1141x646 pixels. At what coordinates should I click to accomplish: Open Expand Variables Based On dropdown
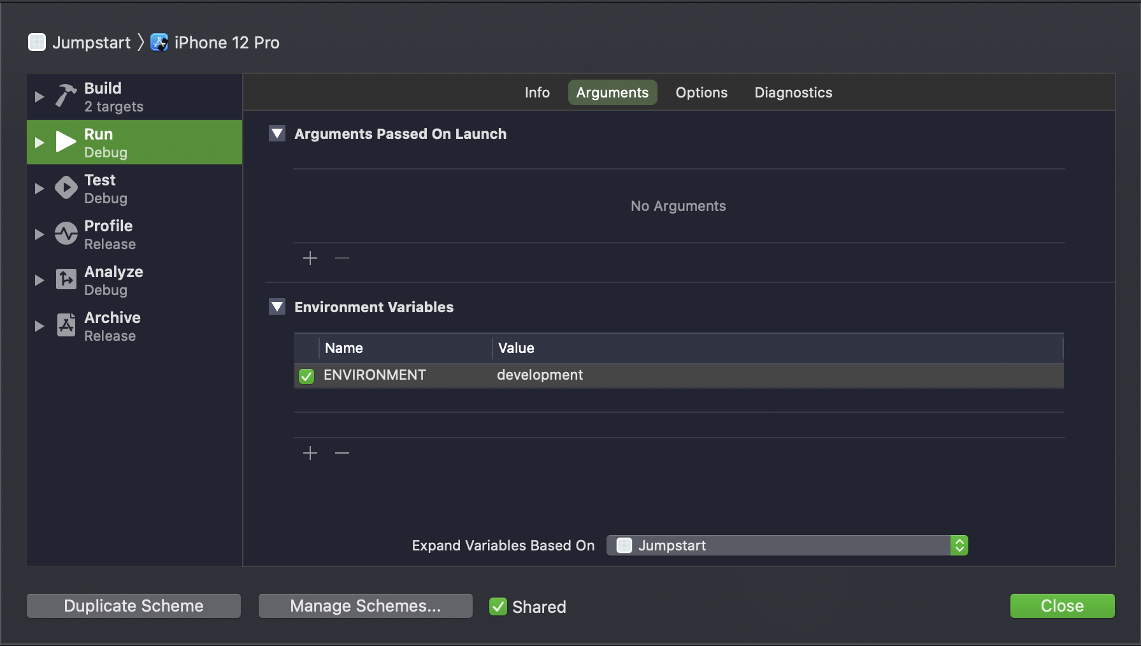[x=787, y=545]
